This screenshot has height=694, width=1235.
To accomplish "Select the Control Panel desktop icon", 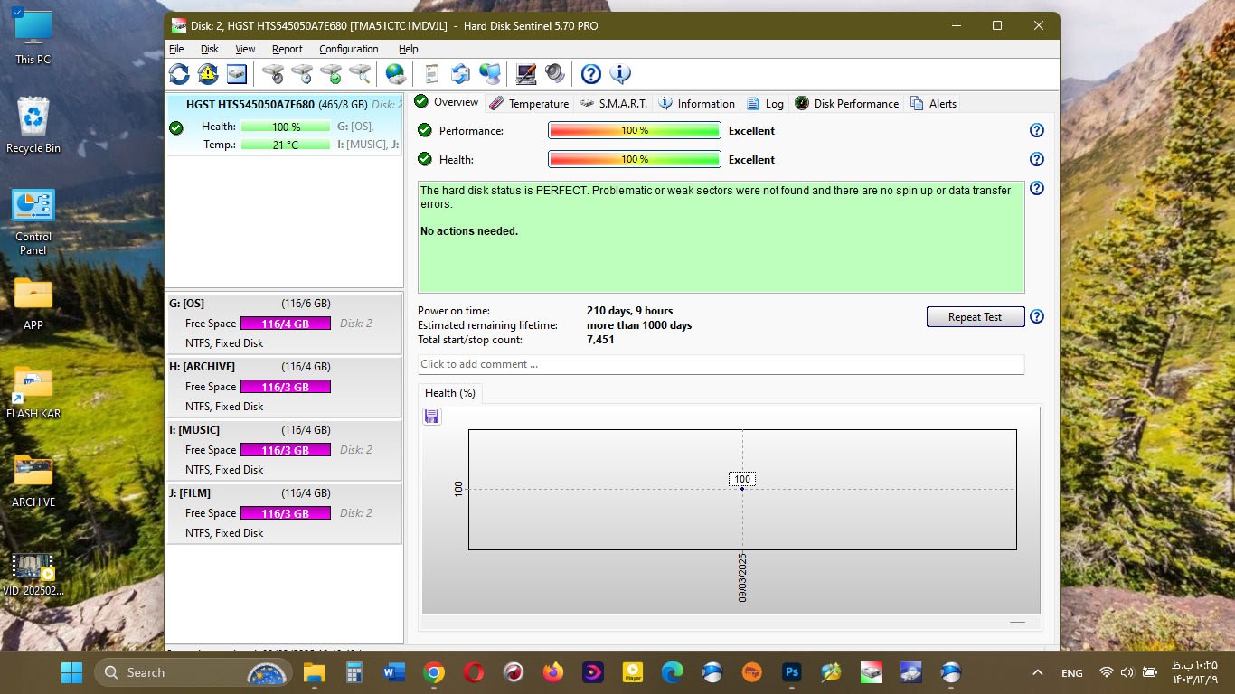I will (33, 222).
